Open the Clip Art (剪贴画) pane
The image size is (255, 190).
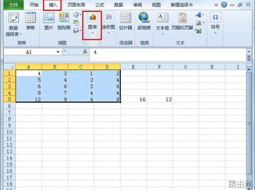[x=64, y=21]
